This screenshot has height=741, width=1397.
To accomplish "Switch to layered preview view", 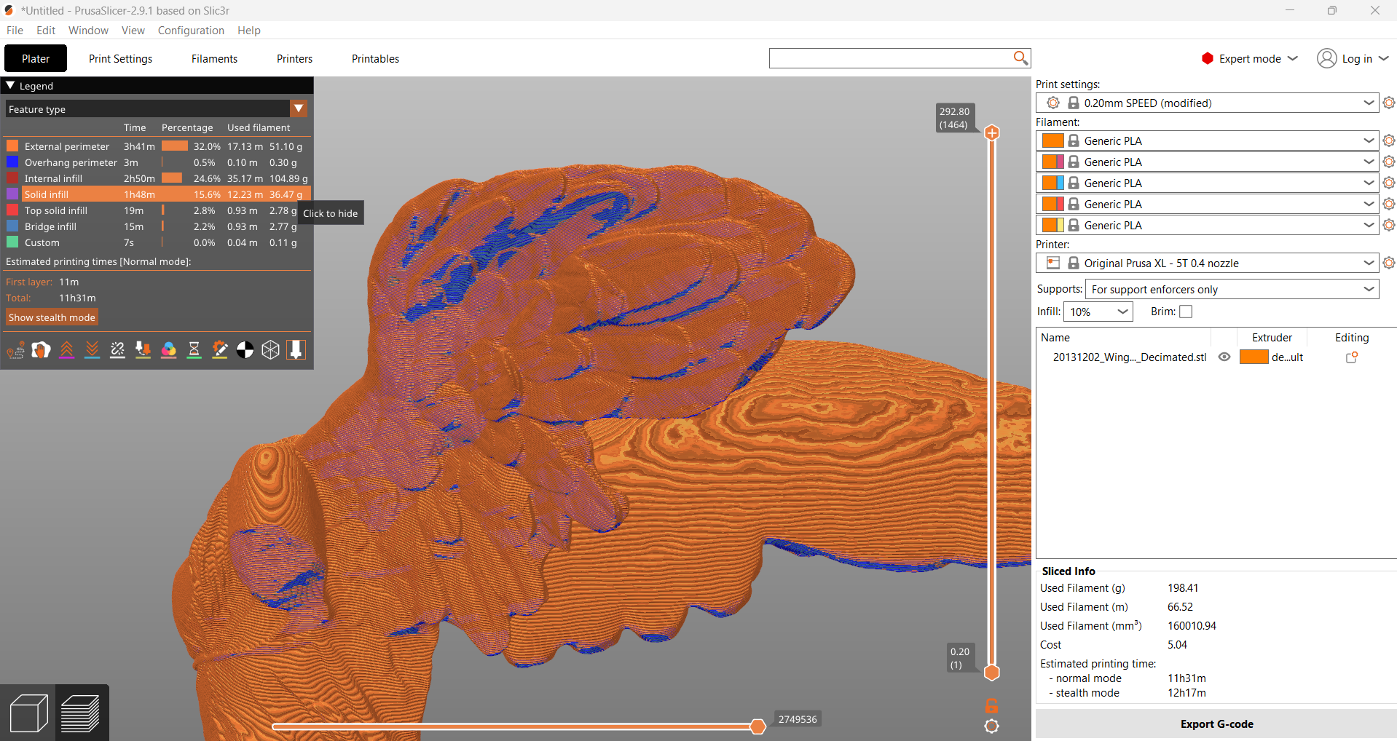I will (x=81, y=713).
